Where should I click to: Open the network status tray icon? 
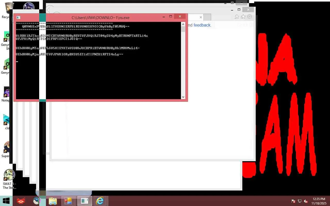pyautogui.click(x=300, y=201)
